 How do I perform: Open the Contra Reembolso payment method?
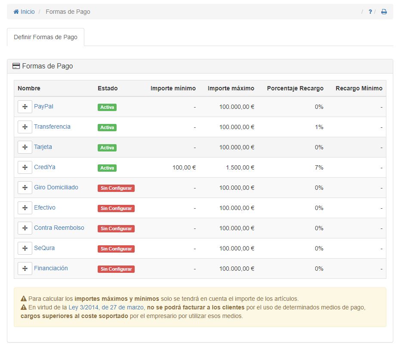click(x=59, y=228)
